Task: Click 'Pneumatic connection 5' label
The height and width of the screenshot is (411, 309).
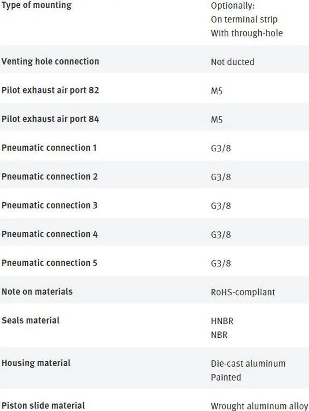Action: tap(49, 263)
